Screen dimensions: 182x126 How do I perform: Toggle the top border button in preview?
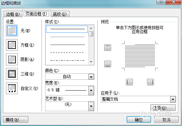click(107, 48)
